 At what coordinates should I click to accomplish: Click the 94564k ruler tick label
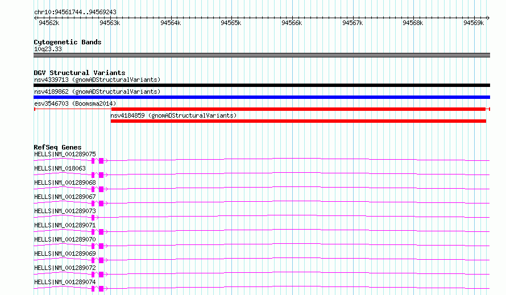click(x=171, y=23)
